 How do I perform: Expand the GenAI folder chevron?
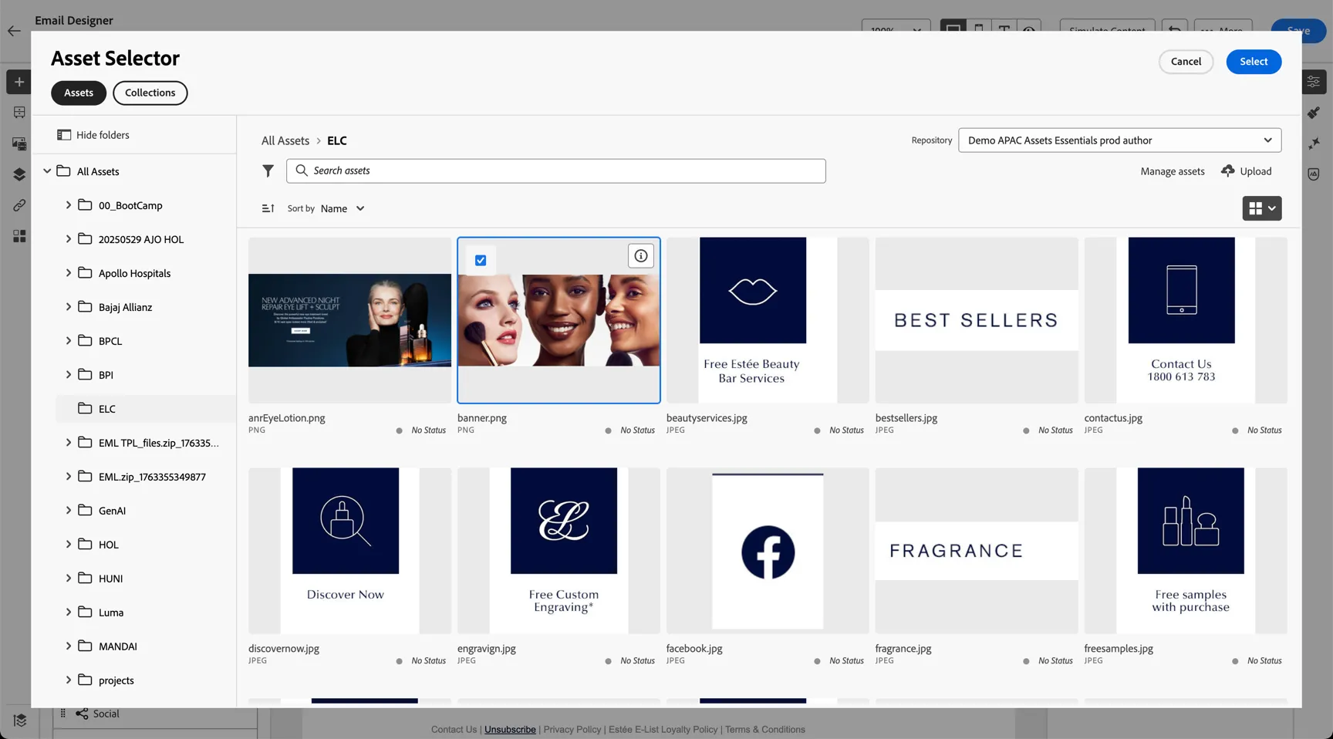coord(69,511)
